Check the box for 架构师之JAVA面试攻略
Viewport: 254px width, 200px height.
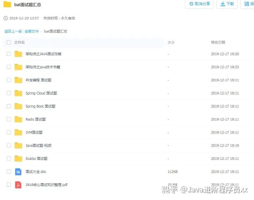point(9,54)
